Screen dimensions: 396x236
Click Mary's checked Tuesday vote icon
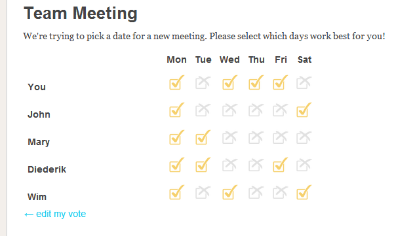[203, 137]
